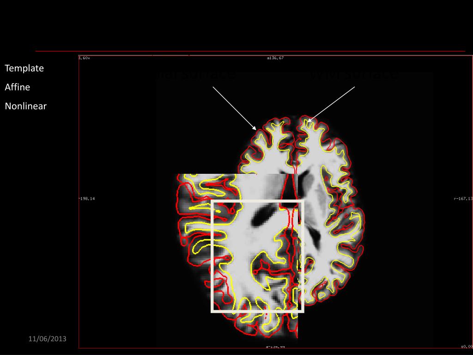473x355 pixels.
Task: Click the zoom factor readout "3.60x"
Action: click(84, 58)
